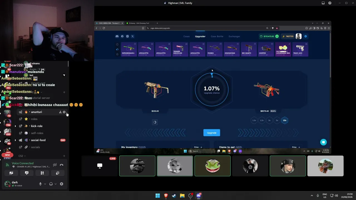Viewport: 356px width, 200px height.
Task: Switch to Kickaway Giveaway Tool browser tab
Action: [139, 23]
